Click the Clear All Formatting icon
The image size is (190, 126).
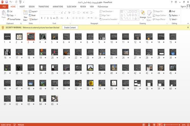[69, 13]
